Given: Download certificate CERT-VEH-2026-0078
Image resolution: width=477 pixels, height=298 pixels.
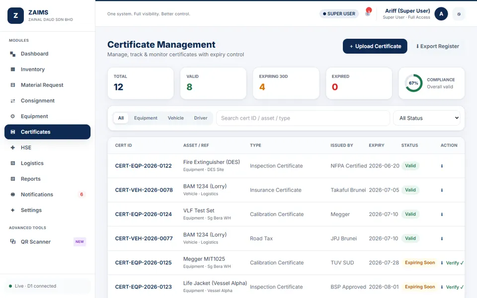Looking at the screenshot, I should point(442,190).
